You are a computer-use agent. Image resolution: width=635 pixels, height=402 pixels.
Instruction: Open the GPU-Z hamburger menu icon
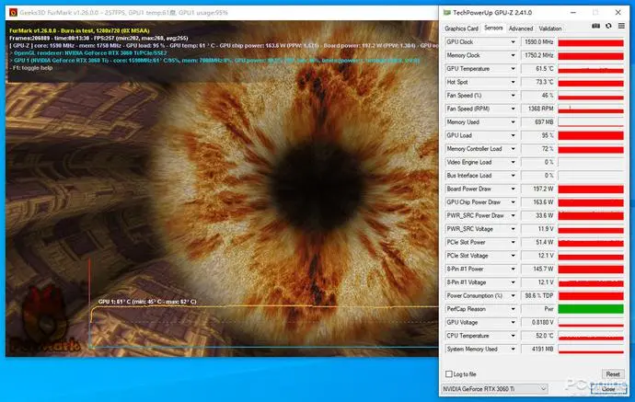pyautogui.click(x=621, y=26)
